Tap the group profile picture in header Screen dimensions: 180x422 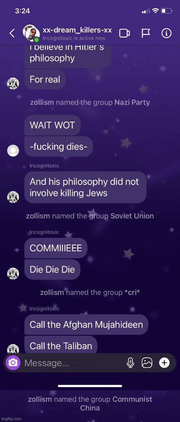[31, 33]
